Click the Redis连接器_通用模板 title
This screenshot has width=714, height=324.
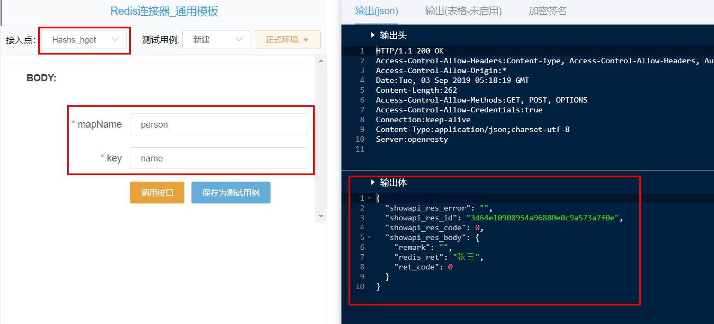pyautogui.click(x=164, y=11)
